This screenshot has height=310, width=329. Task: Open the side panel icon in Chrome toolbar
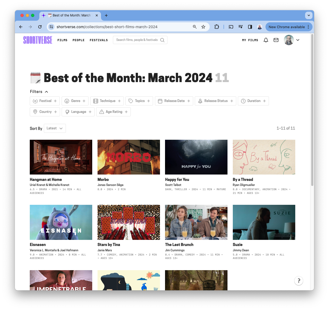pyautogui.click(x=250, y=27)
